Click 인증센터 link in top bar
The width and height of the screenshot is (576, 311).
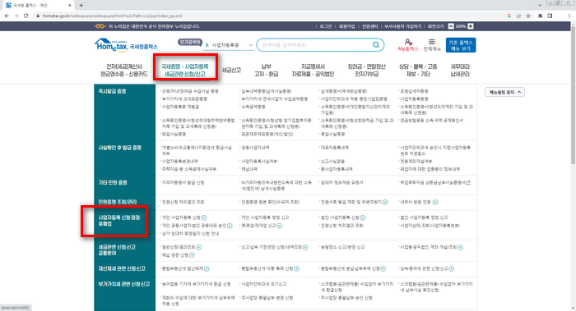point(370,26)
